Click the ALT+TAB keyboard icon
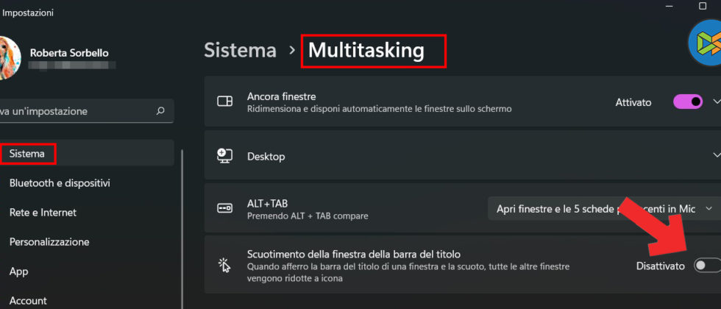This screenshot has width=721, height=309. coord(225,208)
